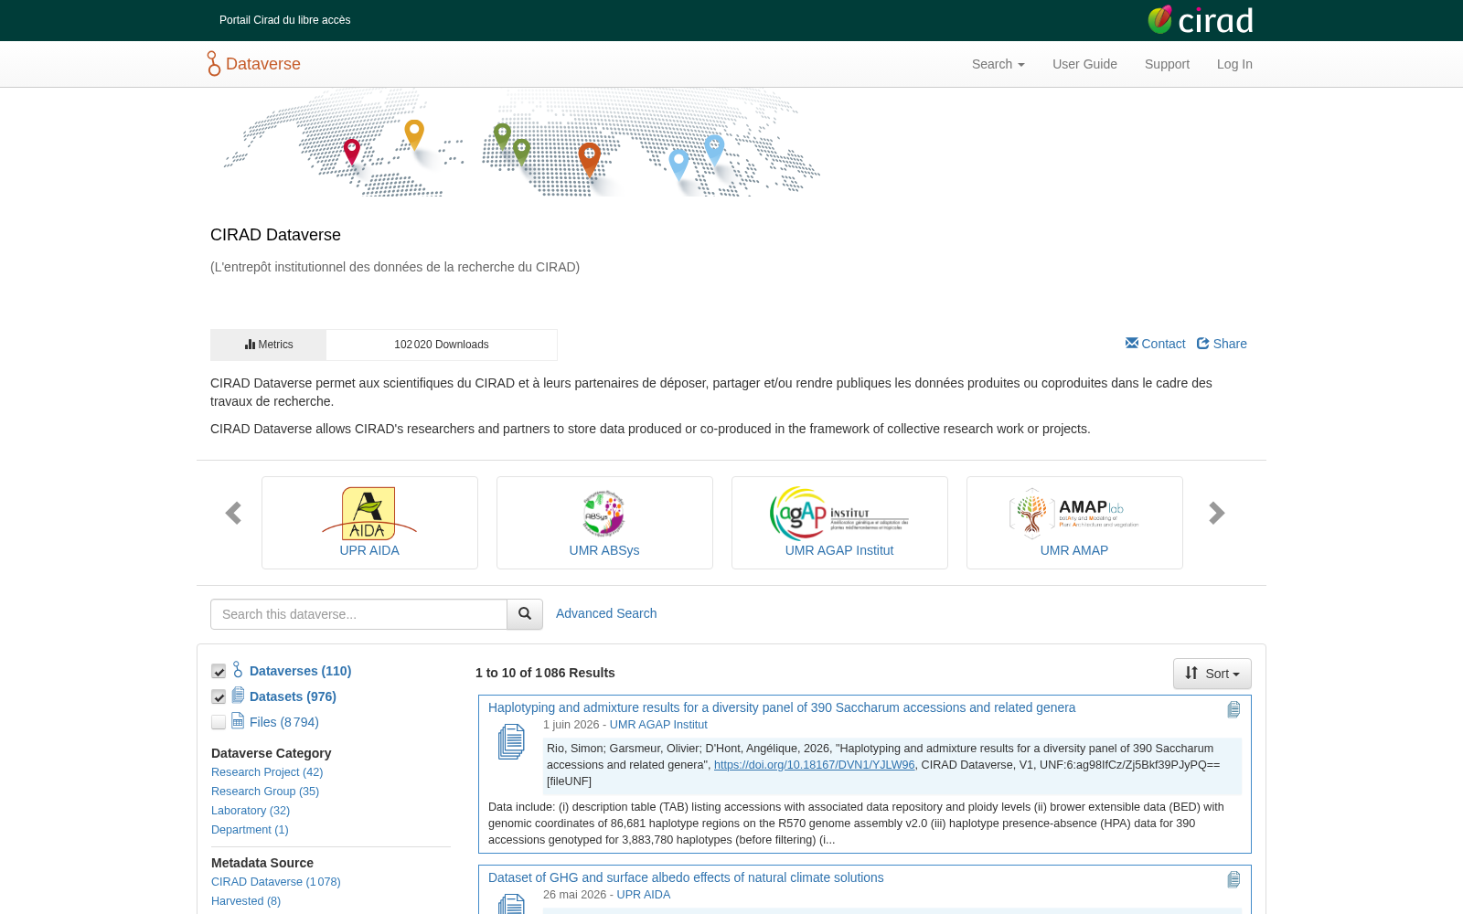Filter by Research Project (42)

[267, 772]
